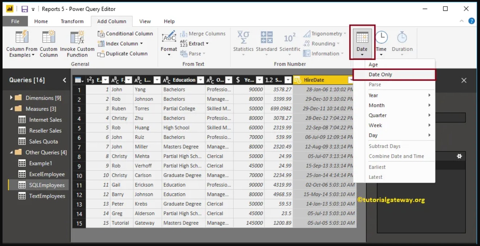Open the Week submenu
This screenshot has height=246, width=480.
(394, 125)
